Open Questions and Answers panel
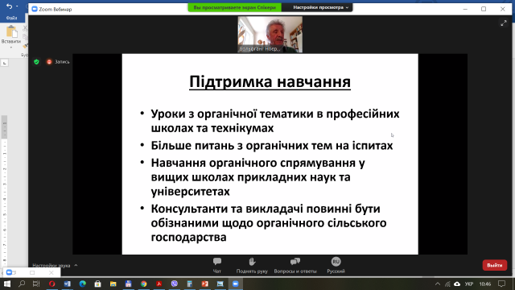 pyautogui.click(x=295, y=266)
